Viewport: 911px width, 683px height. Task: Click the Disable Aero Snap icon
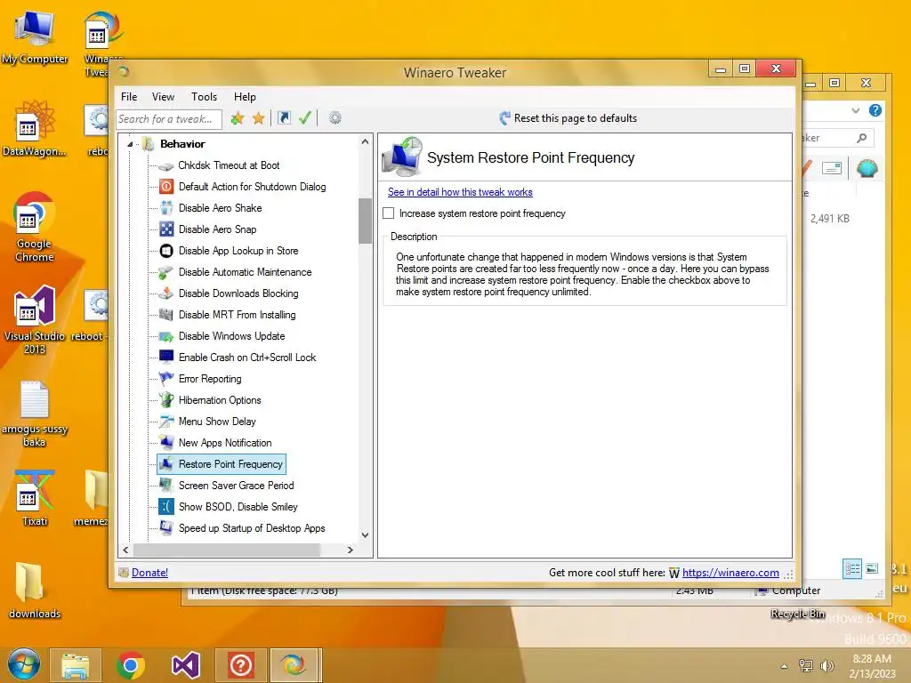pos(166,229)
